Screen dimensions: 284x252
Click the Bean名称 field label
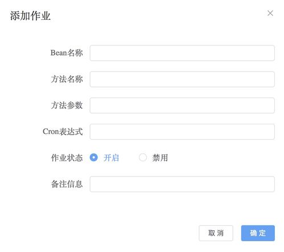[67, 53]
